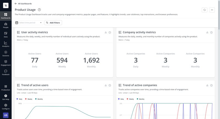Image resolution: width=220 pixels, height=119 pixels.
Task: Download the Trend of active users chart
Action: tap(106, 85)
